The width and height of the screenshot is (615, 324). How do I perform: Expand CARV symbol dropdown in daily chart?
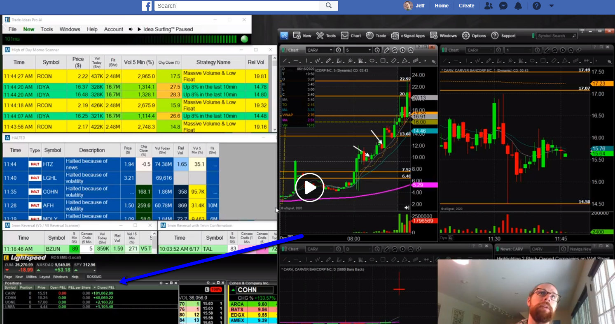(x=330, y=249)
